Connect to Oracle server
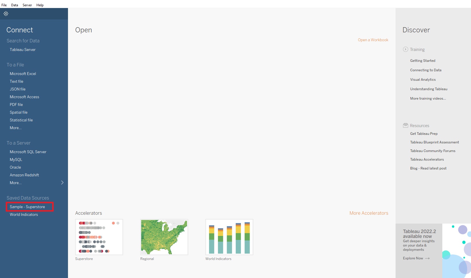The image size is (471, 278). point(15,167)
